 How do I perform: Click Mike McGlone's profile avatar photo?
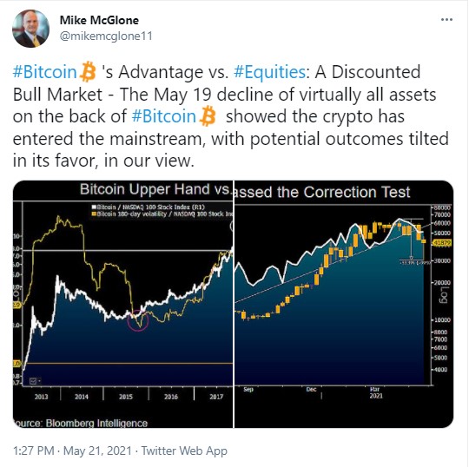click(x=30, y=29)
